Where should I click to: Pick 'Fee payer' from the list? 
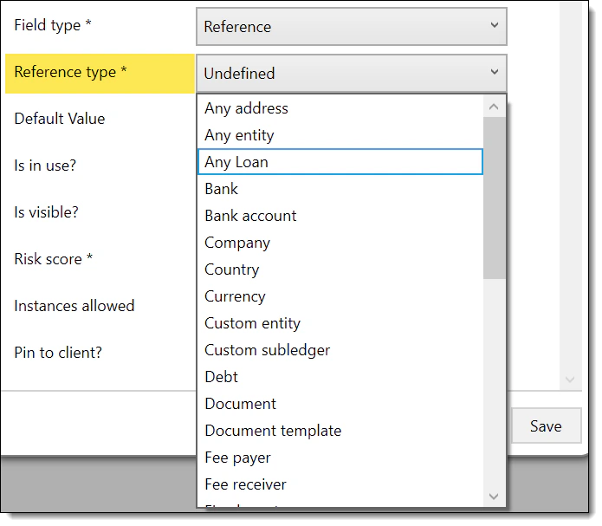coord(340,458)
